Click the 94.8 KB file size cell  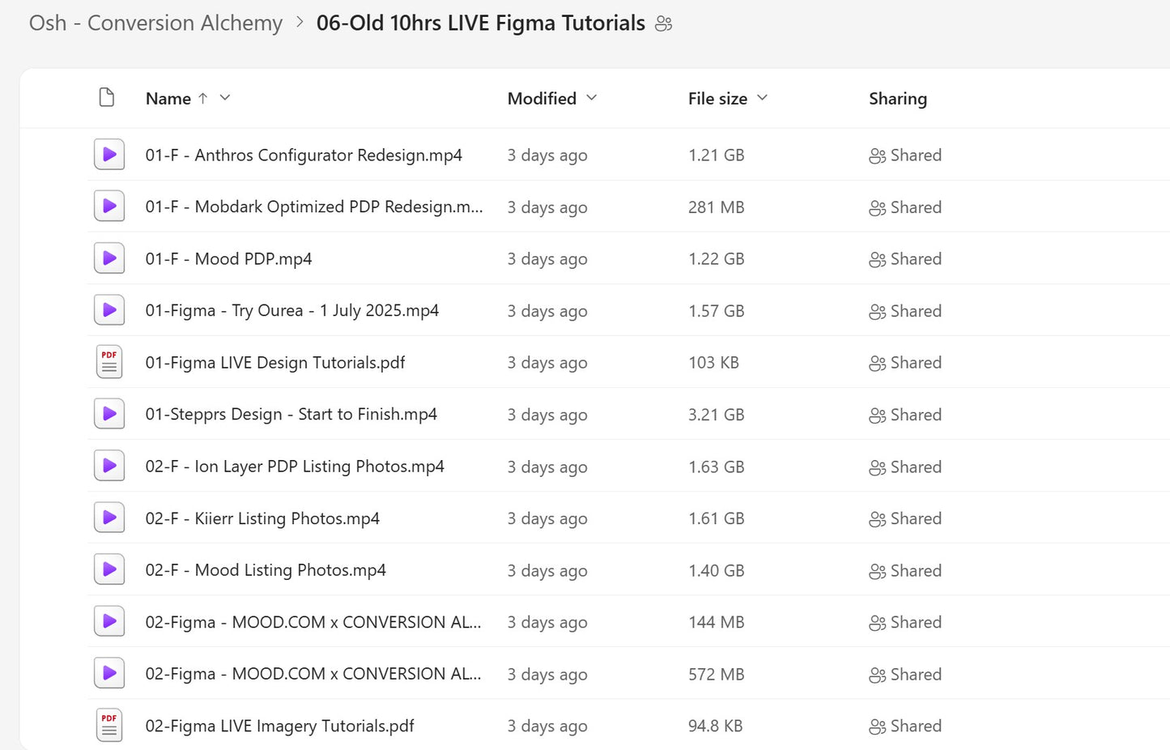715,726
